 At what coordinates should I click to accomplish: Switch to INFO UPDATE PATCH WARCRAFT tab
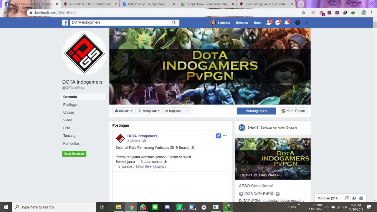click(87, 4)
